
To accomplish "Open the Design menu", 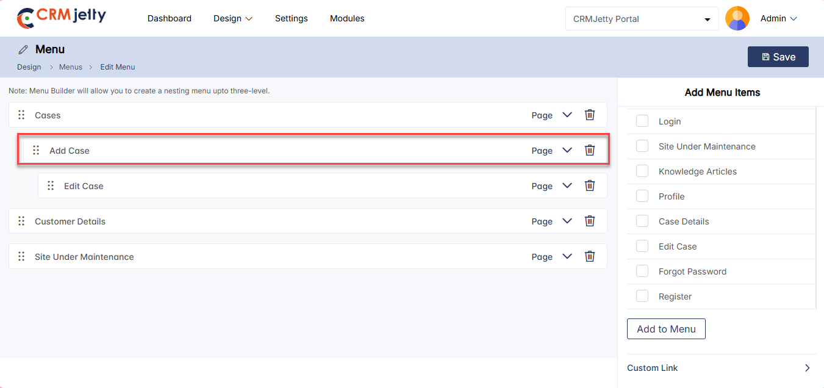I will (233, 18).
